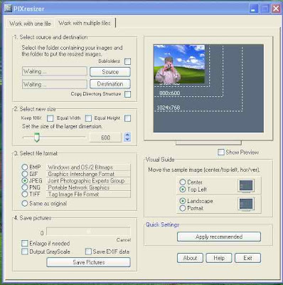Select the Top Left position option
Screen dimensions: 283x285
[182, 190]
